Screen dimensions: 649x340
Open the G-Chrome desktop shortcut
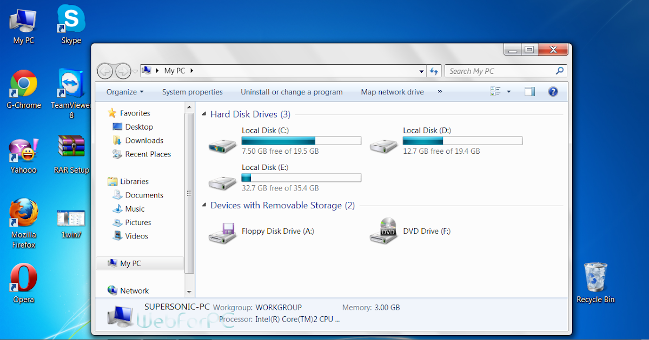[23, 89]
